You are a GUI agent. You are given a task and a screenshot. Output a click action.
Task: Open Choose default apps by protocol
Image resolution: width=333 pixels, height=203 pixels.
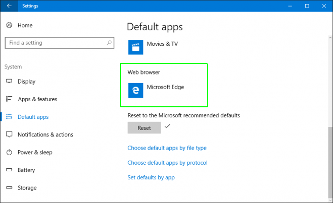pos(167,163)
